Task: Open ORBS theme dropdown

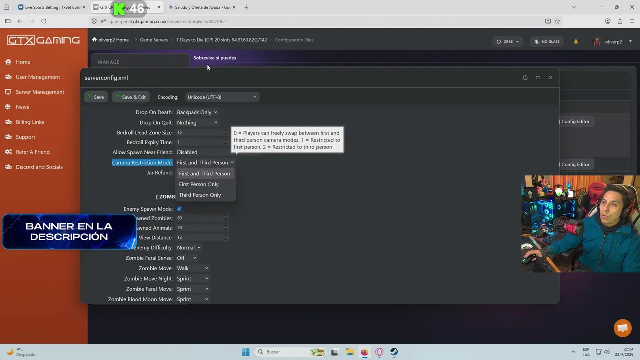Action: [x=508, y=42]
